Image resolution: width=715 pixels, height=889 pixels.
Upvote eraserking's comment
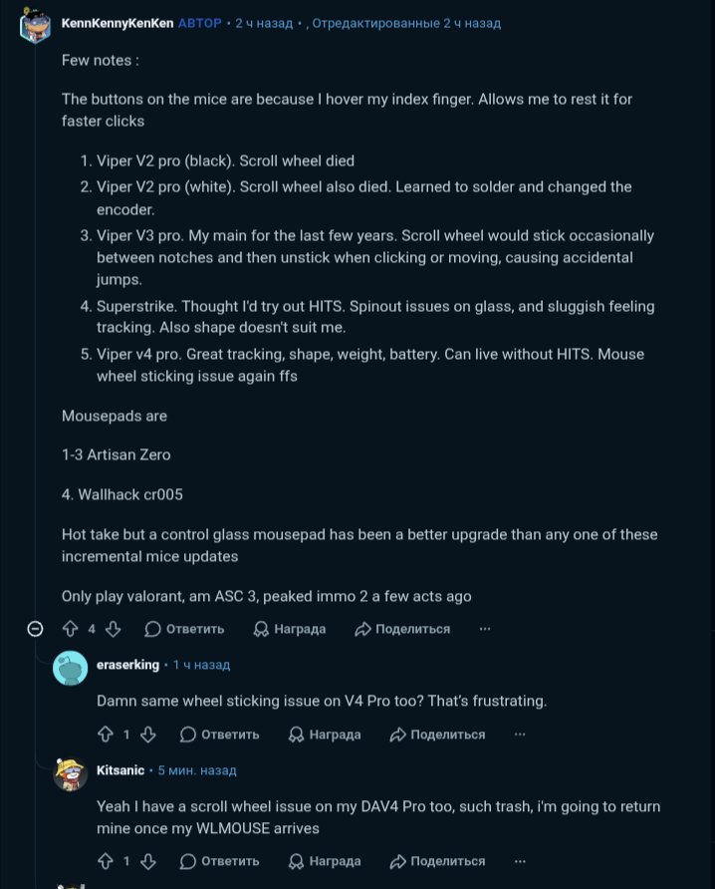coord(106,735)
